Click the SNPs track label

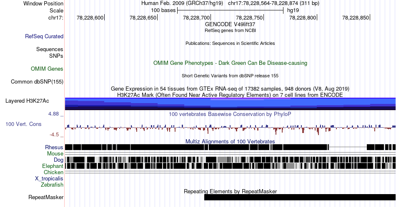click(x=56, y=56)
